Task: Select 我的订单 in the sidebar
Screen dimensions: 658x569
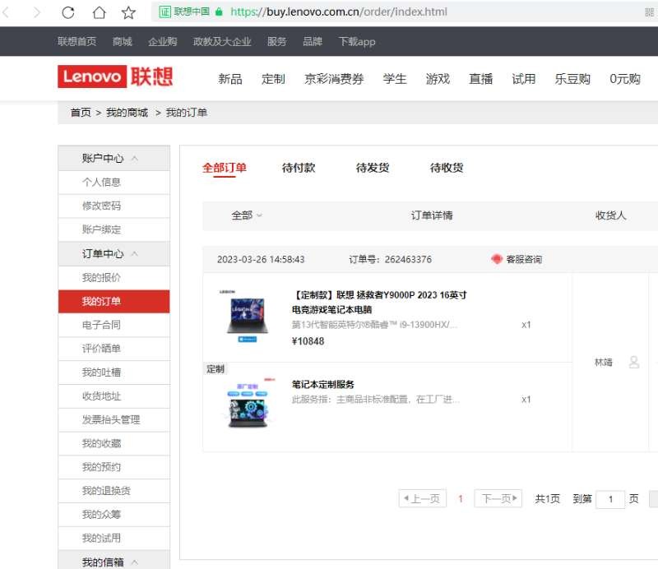Action: pyautogui.click(x=114, y=301)
